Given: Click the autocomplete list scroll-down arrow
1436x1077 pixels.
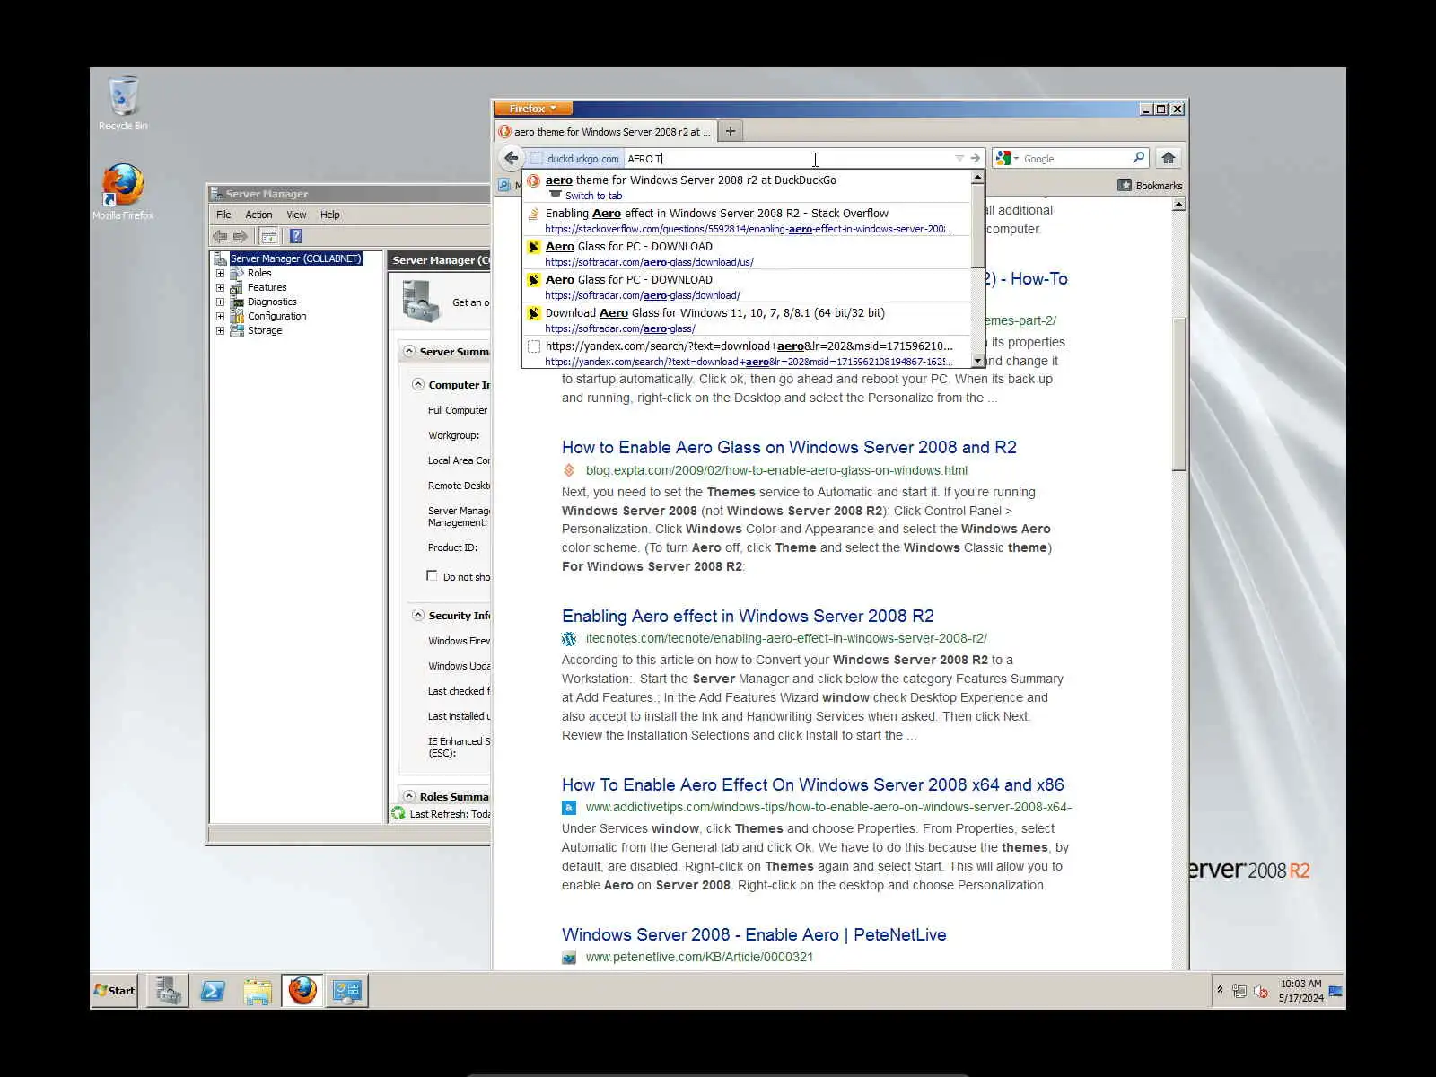Looking at the screenshot, I should click(978, 361).
